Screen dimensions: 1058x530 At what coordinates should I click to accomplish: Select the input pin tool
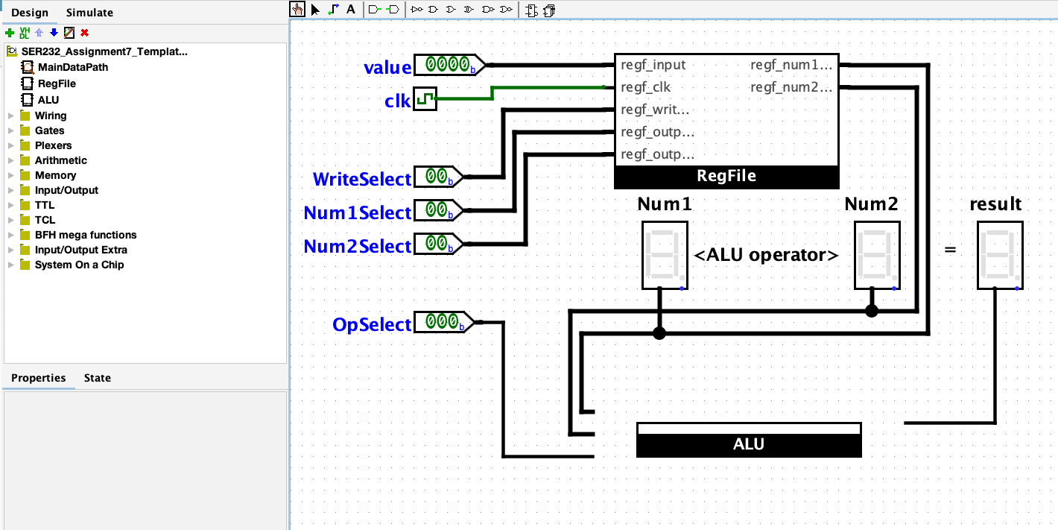375,10
